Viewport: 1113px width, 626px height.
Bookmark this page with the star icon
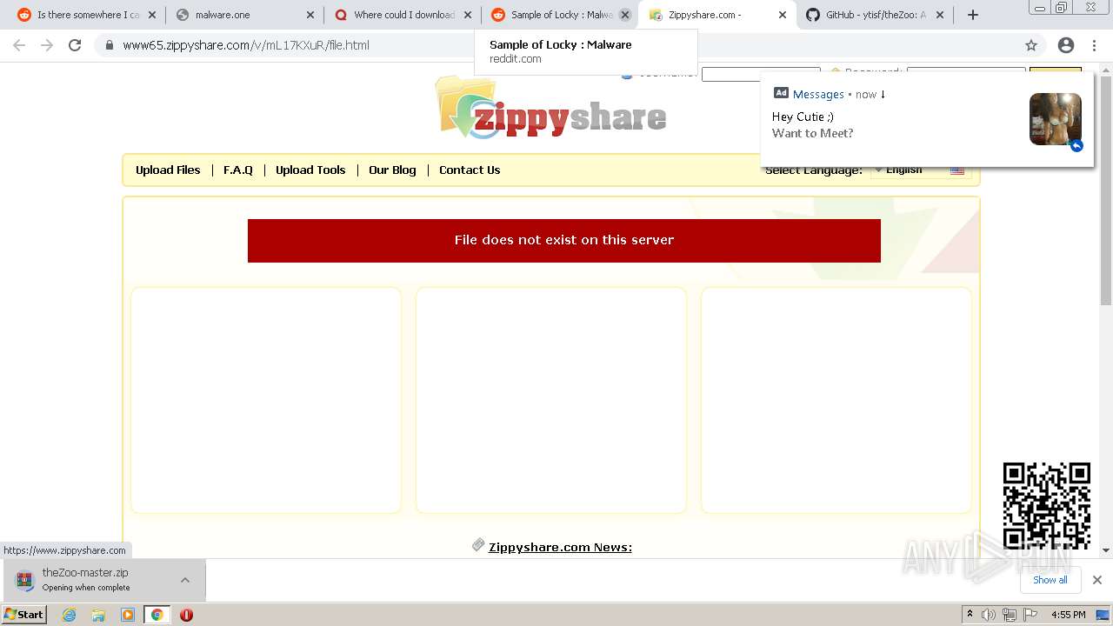pyautogui.click(x=1031, y=45)
